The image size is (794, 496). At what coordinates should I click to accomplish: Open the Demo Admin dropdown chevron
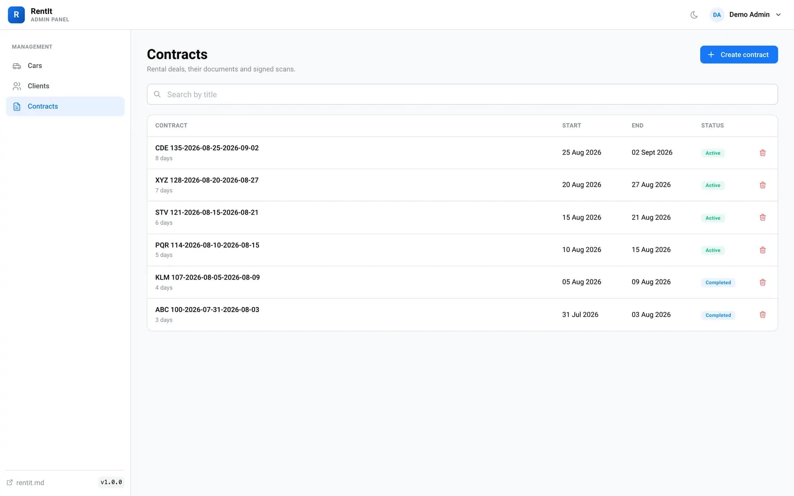coord(778,15)
